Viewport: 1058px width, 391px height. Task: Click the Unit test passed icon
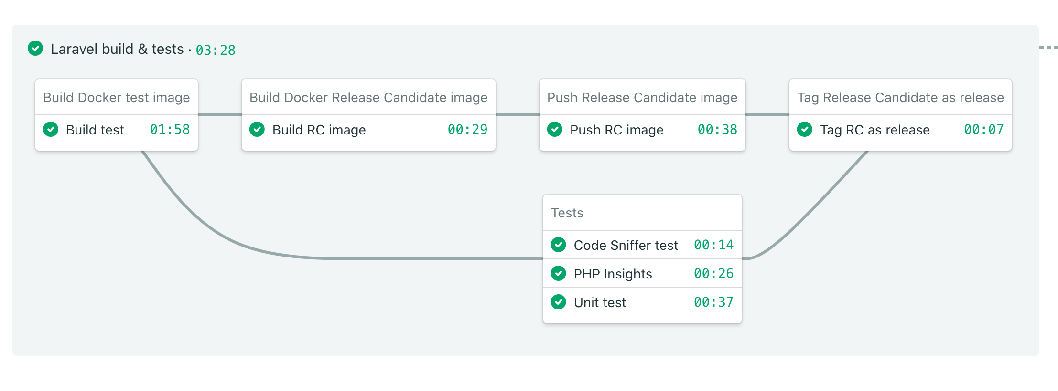559,302
